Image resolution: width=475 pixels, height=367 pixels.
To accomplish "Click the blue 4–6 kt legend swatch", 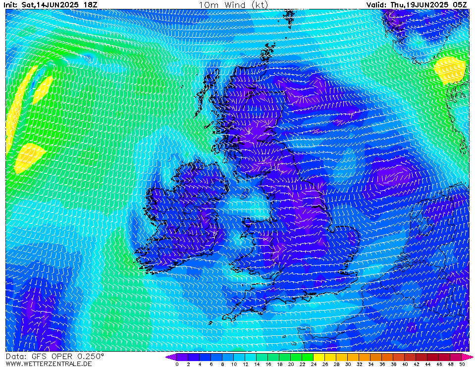I will click(205, 357).
